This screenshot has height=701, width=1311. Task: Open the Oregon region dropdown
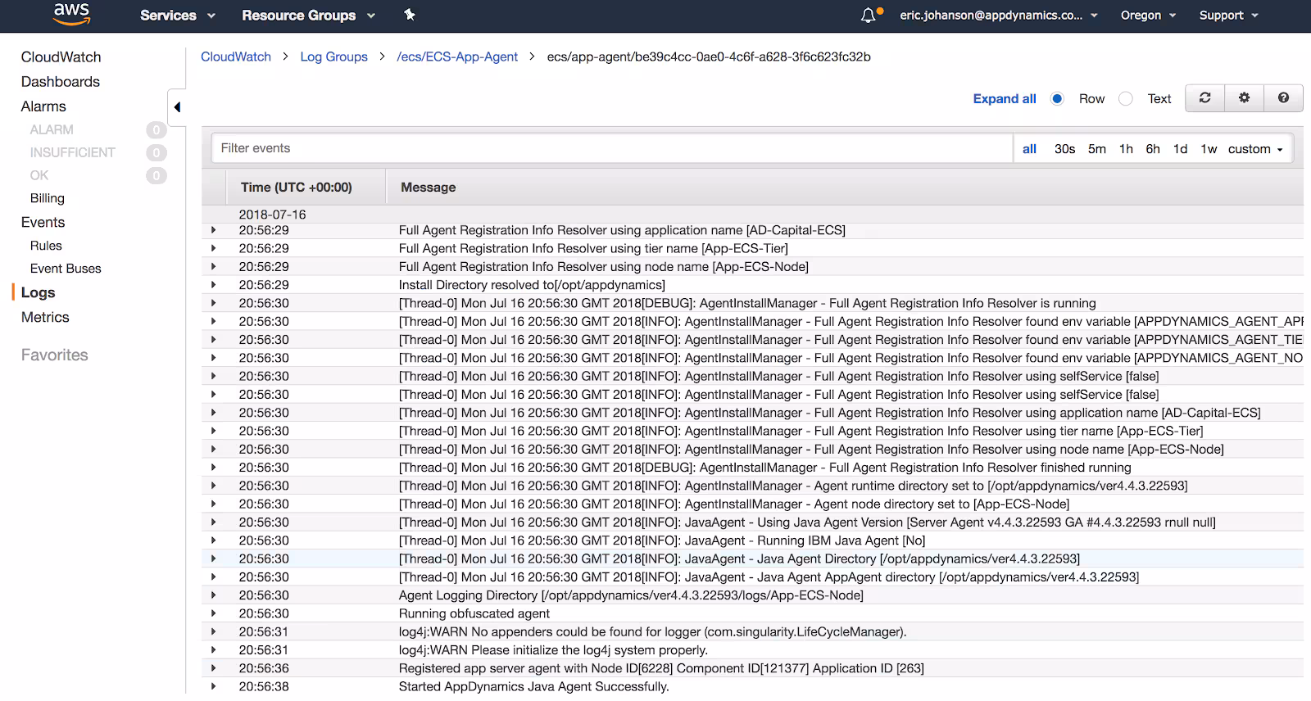pos(1147,16)
